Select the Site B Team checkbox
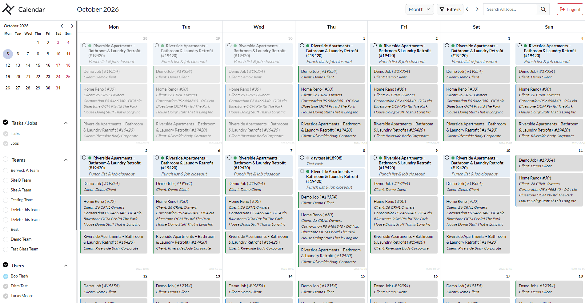The height and width of the screenshot is (303, 585). point(6,180)
